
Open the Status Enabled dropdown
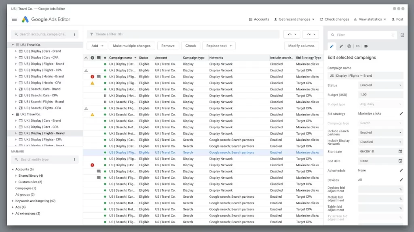click(x=381, y=85)
